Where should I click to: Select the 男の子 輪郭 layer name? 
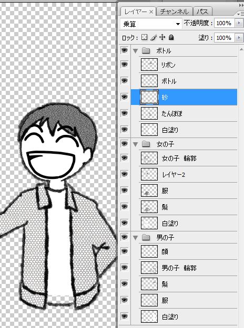click(179, 268)
